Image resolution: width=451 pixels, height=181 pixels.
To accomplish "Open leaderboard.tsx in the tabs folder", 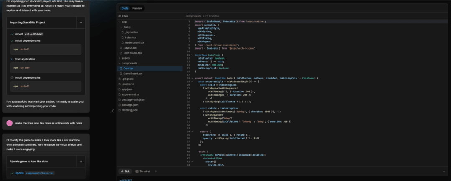I will (134, 42).
